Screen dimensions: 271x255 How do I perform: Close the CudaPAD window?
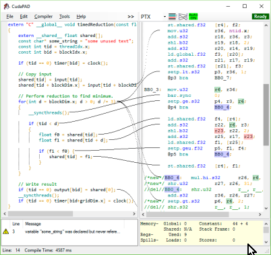tap(262, 6)
